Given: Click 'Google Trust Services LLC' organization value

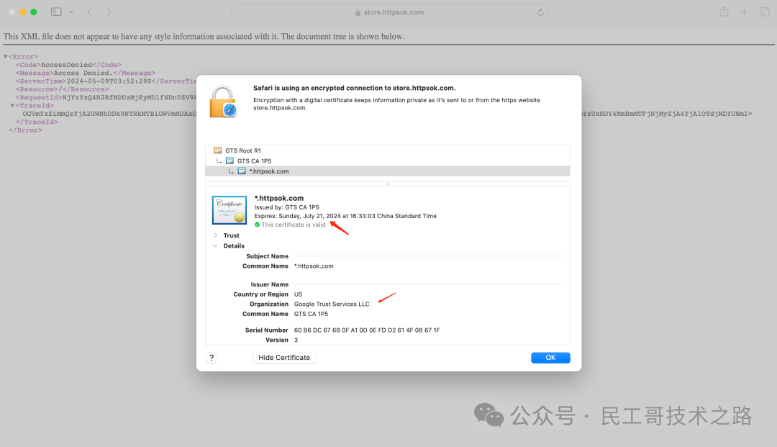Looking at the screenshot, I should click(332, 304).
